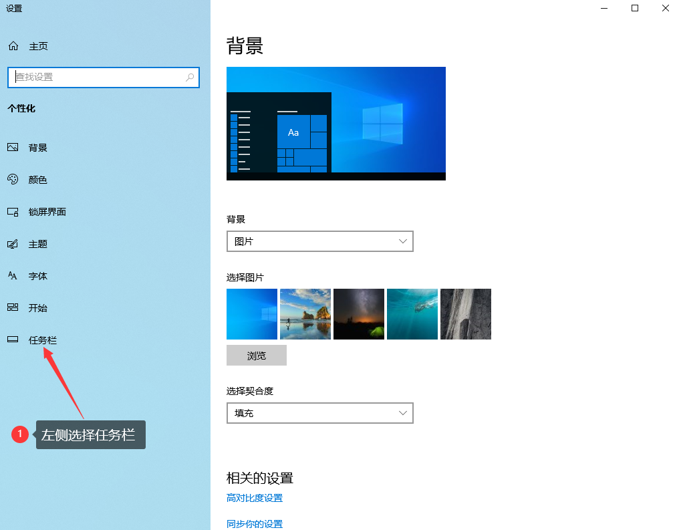This screenshot has width=675, height=530.
Task: Open the 背景 type dropdown showing 图片
Action: 319,241
